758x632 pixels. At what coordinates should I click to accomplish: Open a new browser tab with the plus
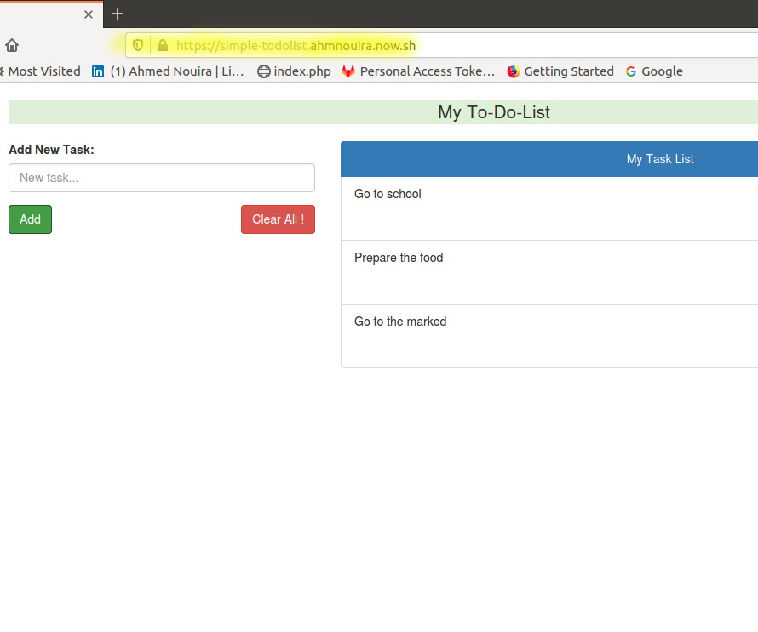click(117, 14)
